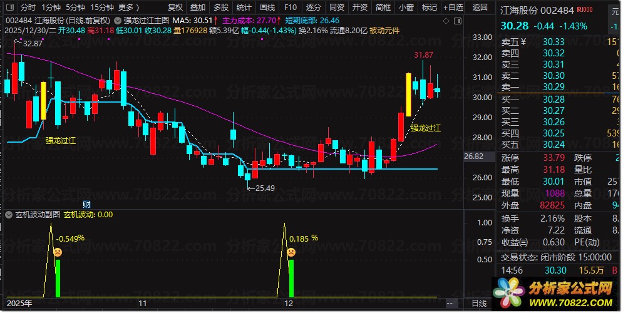The width and height of the screenshot is (623, 313).
Task: Open the 画线 drawing tool
Action: (267, 7)
